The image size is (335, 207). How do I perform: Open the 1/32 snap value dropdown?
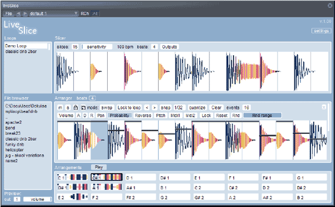pyautogui.click(x=179, y=108)
